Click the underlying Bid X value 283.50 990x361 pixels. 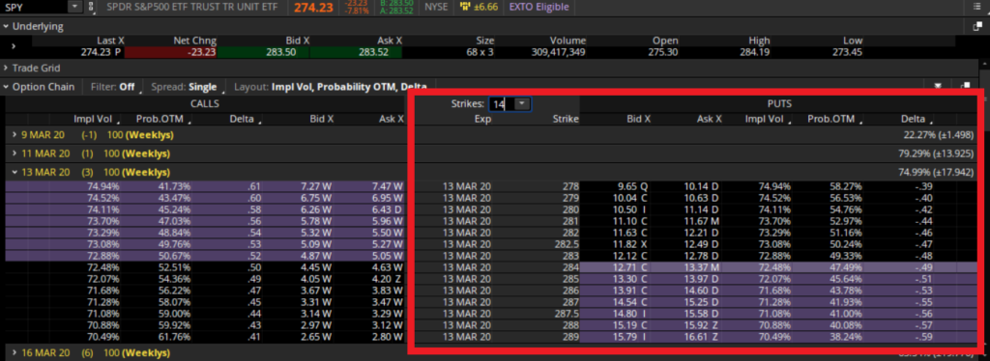point(281,52)
